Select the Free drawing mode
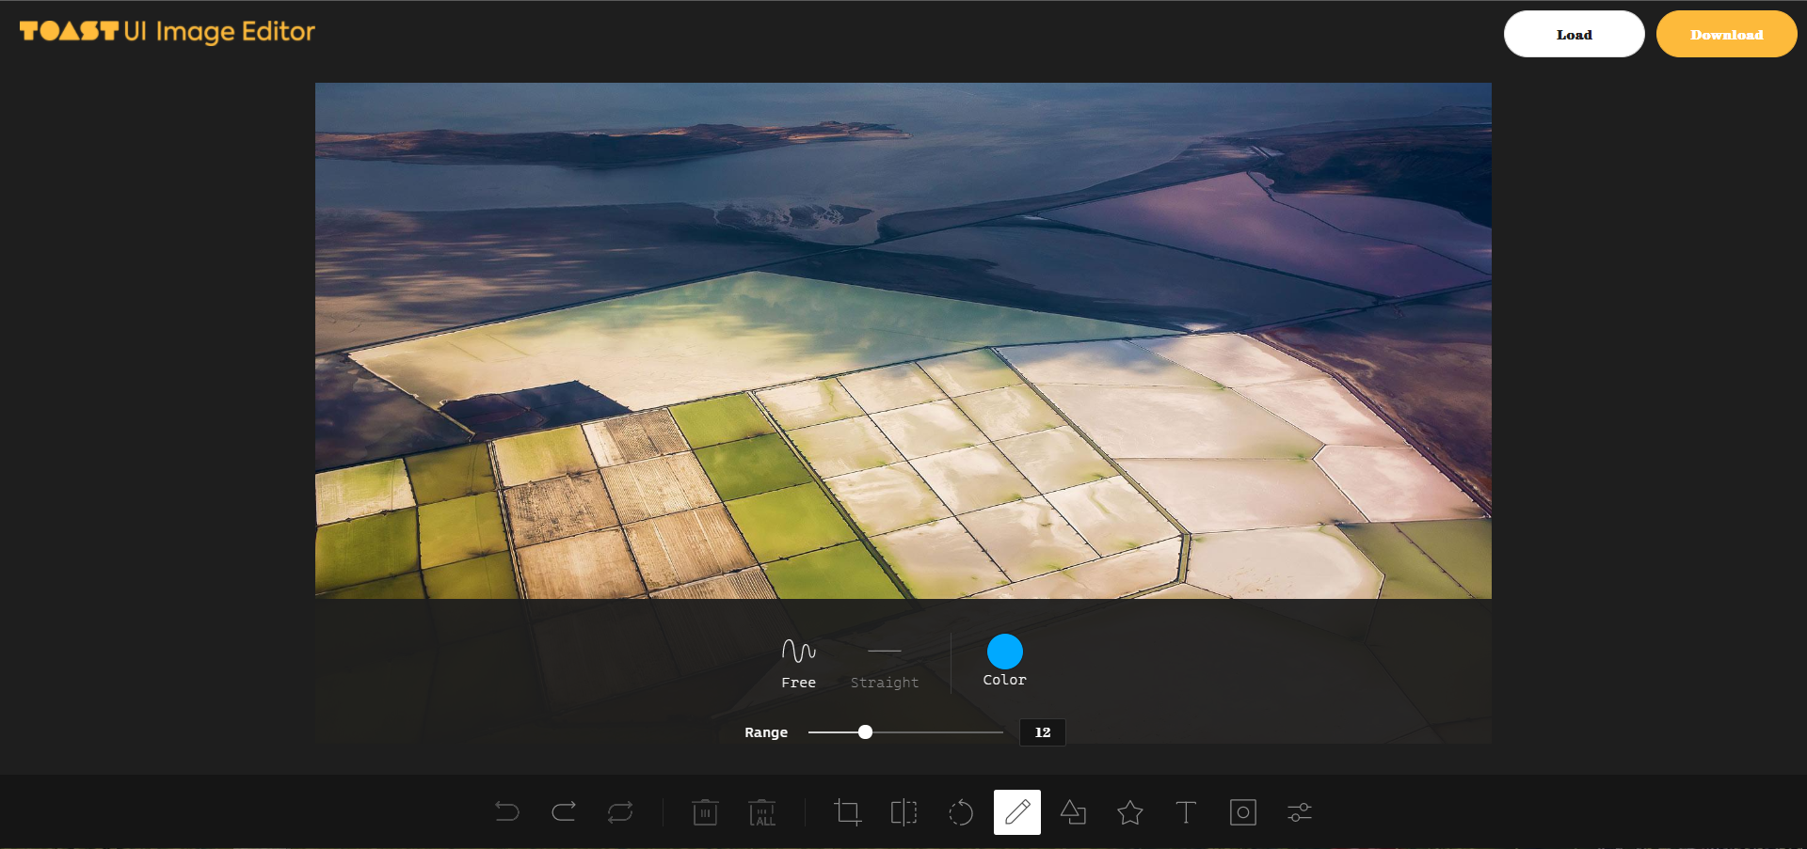The width and height of the screenshot is (1807, 849). pyautogui.click(x=799, y=664)
